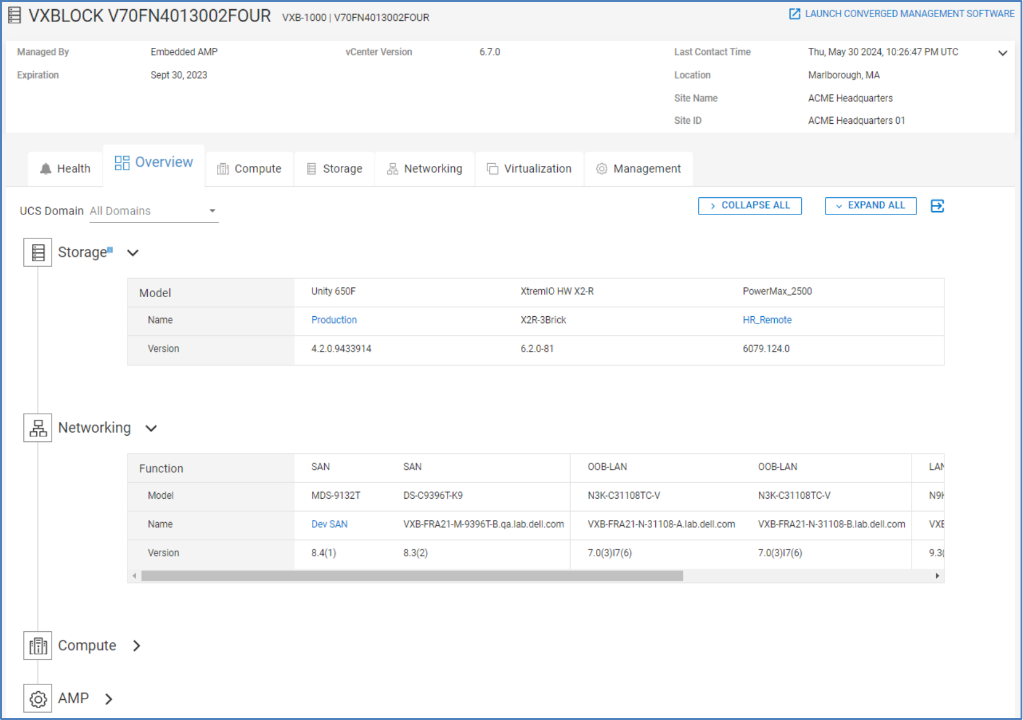The image size is (1023, 720).
Task: Open the Production storage link
Action: click(334, 320)
